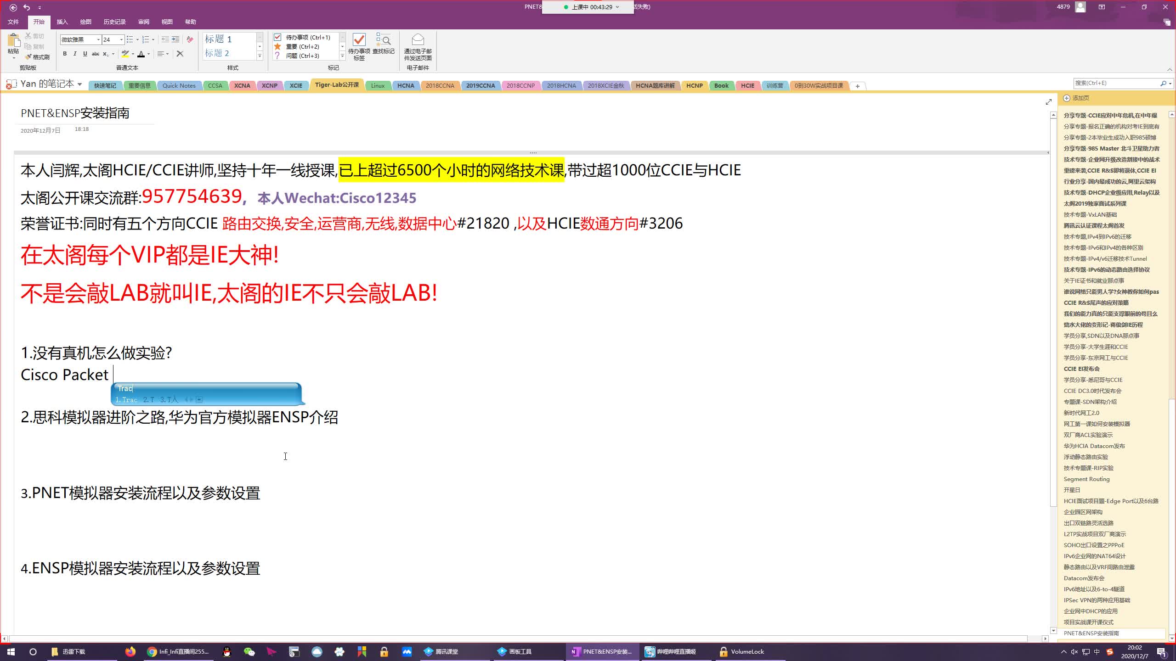The height and width of the screenshot is (661, 1176).
Task: Toggle underline formatting
Action: pyautogui.click(x=85, y=54)
